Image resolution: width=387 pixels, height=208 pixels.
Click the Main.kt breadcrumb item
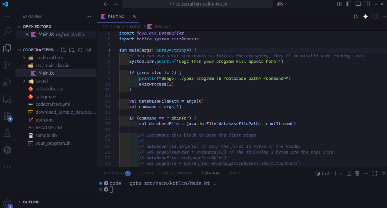pos(159,26)
